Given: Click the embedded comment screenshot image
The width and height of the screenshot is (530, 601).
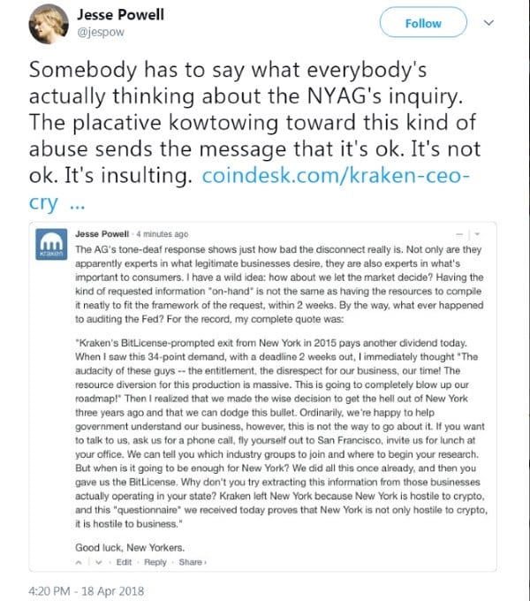Looking at the screenshot, I should pos(262,396).
